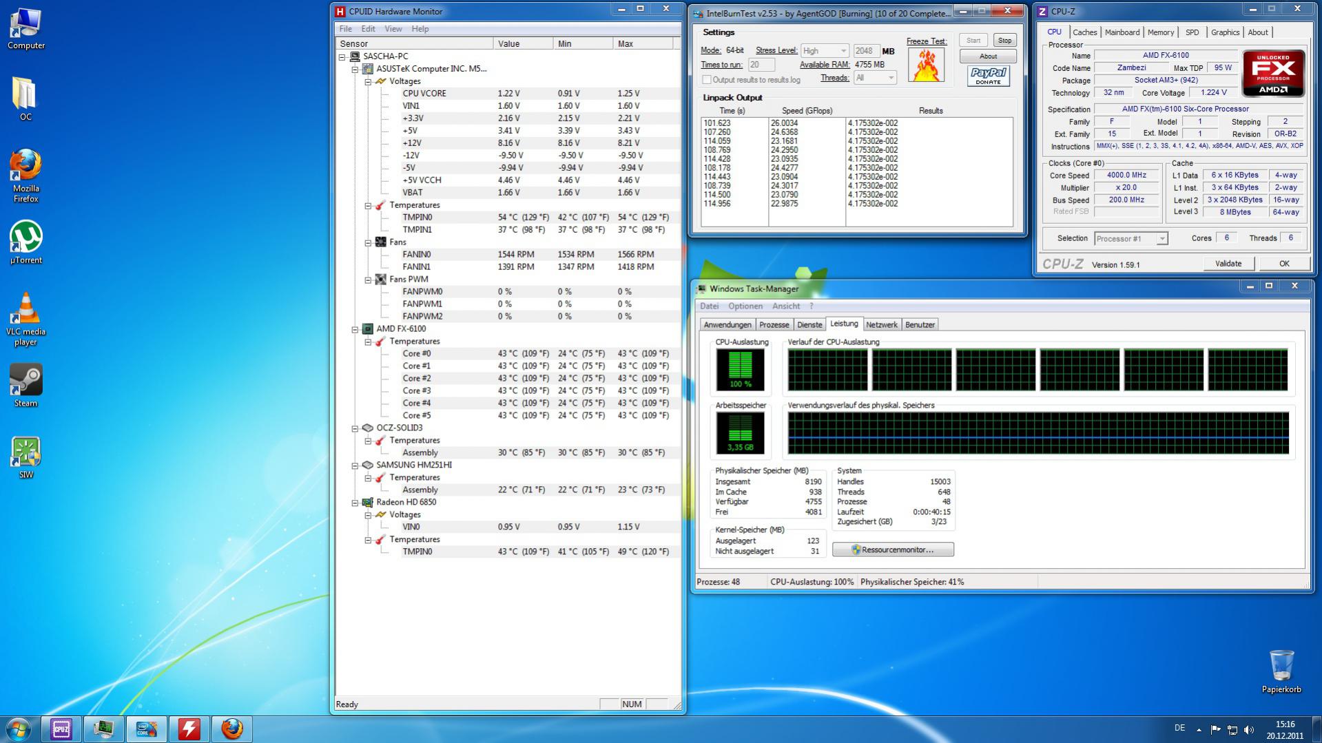Open the Action Center flag in the tray
The image size is (1322, 743).
[1215, 729]
